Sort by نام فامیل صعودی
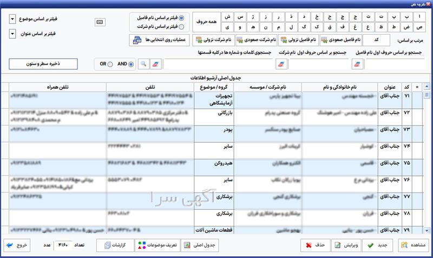The width and height of the screenshot is (433, 258). click(x=341, y=40)
